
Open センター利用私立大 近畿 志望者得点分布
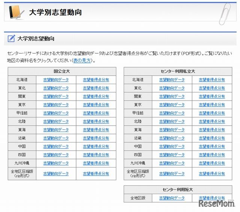[x=212, y=138]
